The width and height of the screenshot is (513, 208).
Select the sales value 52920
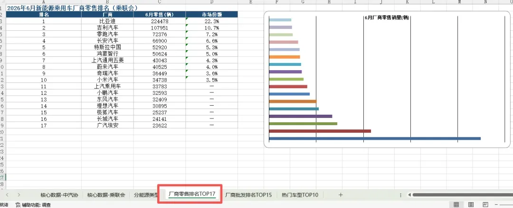point(159,47)
